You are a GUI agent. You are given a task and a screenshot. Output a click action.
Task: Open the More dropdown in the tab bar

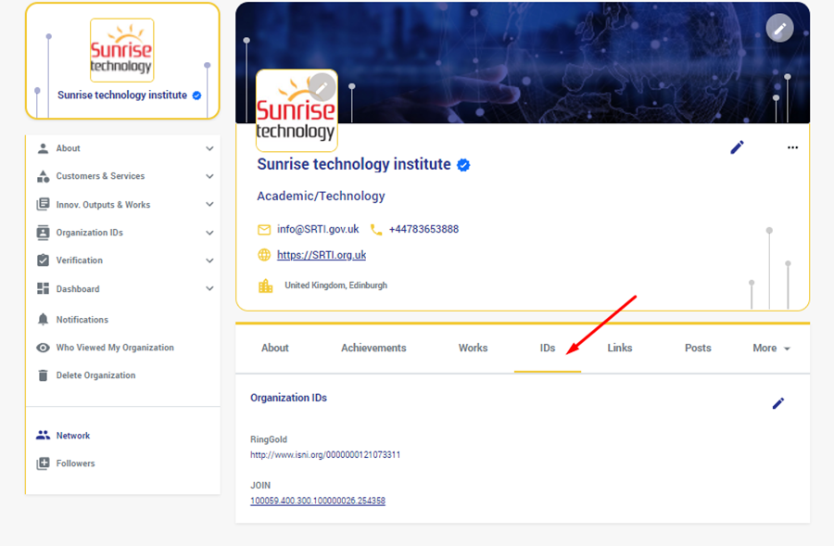[771, 349]
